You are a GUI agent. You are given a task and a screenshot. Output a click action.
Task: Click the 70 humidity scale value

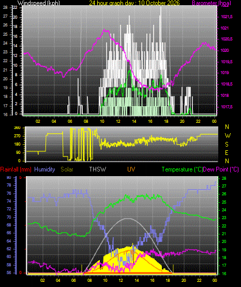[9, 217]
